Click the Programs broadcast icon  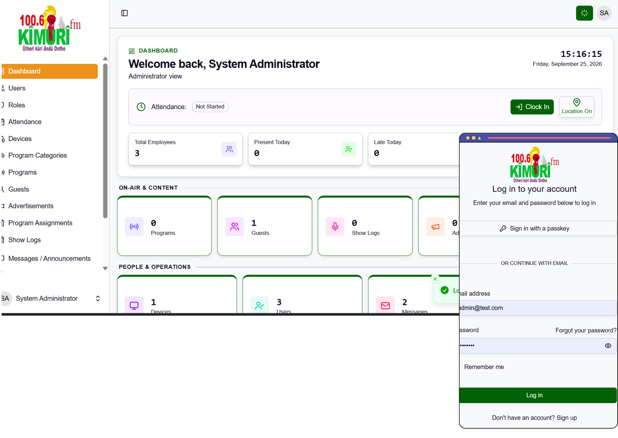pos(134,226)
